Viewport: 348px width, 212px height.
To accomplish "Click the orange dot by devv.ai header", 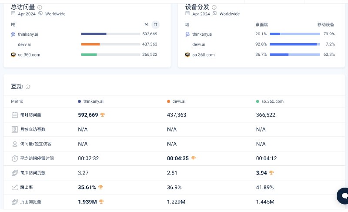I will tap(168, 101).
